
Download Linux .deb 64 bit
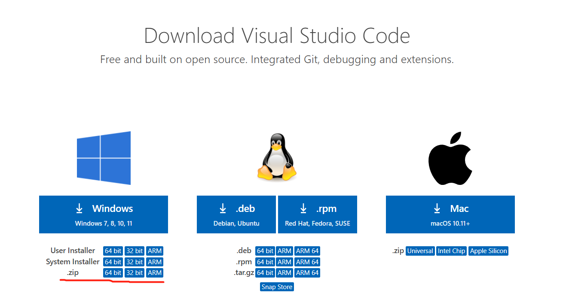265,251
